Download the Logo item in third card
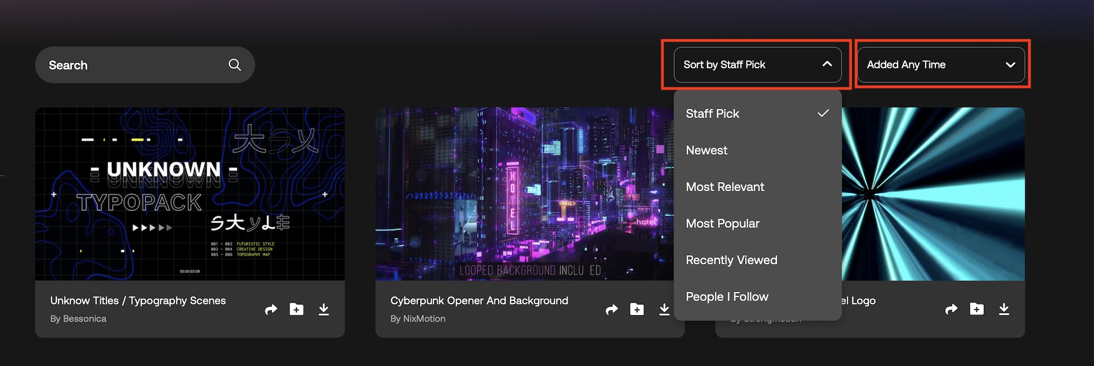This screenshot has height=366, width=1094. pos(1004,309)
